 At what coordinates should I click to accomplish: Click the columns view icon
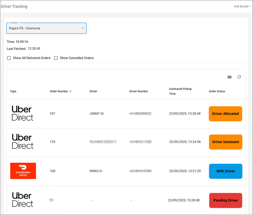229,77
